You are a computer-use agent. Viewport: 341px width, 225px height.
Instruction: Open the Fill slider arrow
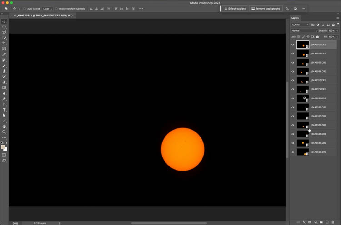(337, 37)
